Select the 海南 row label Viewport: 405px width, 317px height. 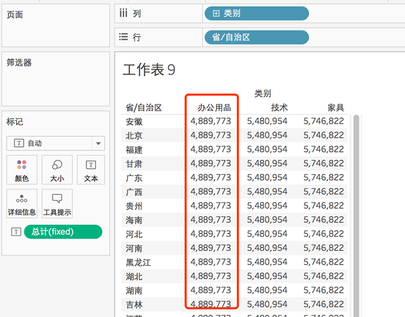(x=134, y=220)
